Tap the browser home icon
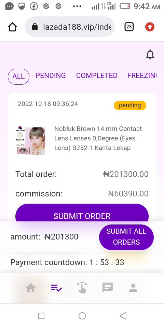164x328 pixels. pos(12,27)
